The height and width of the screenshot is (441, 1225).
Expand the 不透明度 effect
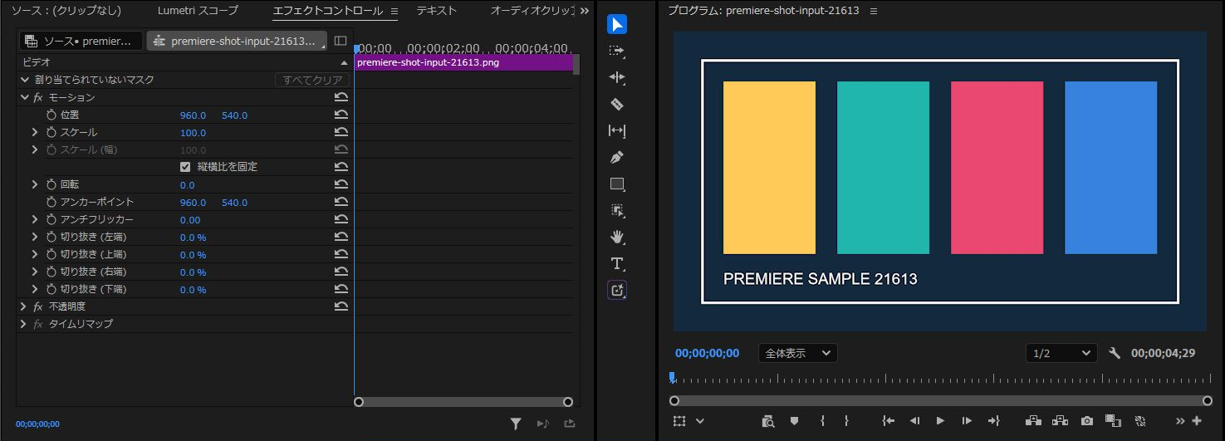[24, 307]
